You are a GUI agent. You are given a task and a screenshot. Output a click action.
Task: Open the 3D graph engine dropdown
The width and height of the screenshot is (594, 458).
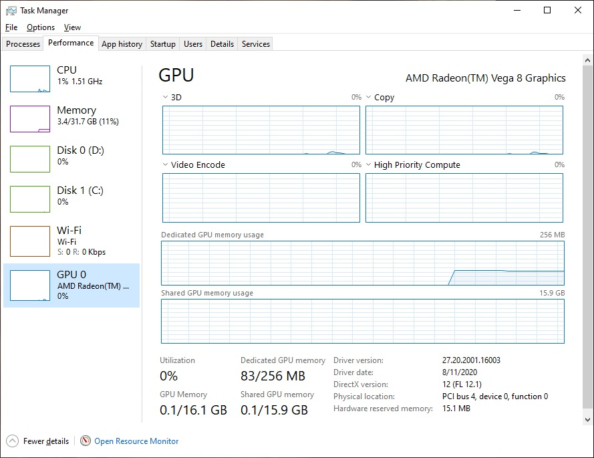[x=166, y=98]
